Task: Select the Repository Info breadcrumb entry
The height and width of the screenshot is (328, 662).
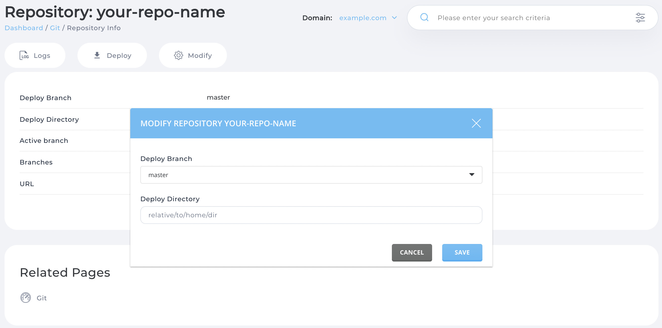Action: (94, 28)
